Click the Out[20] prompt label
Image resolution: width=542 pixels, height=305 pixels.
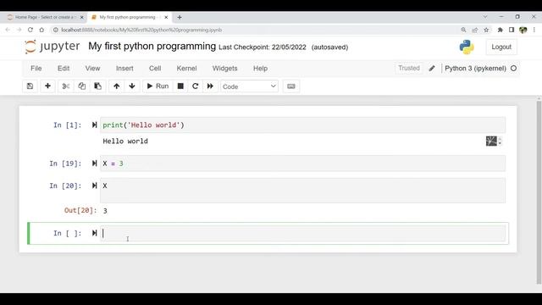click(x=80, y=210)
